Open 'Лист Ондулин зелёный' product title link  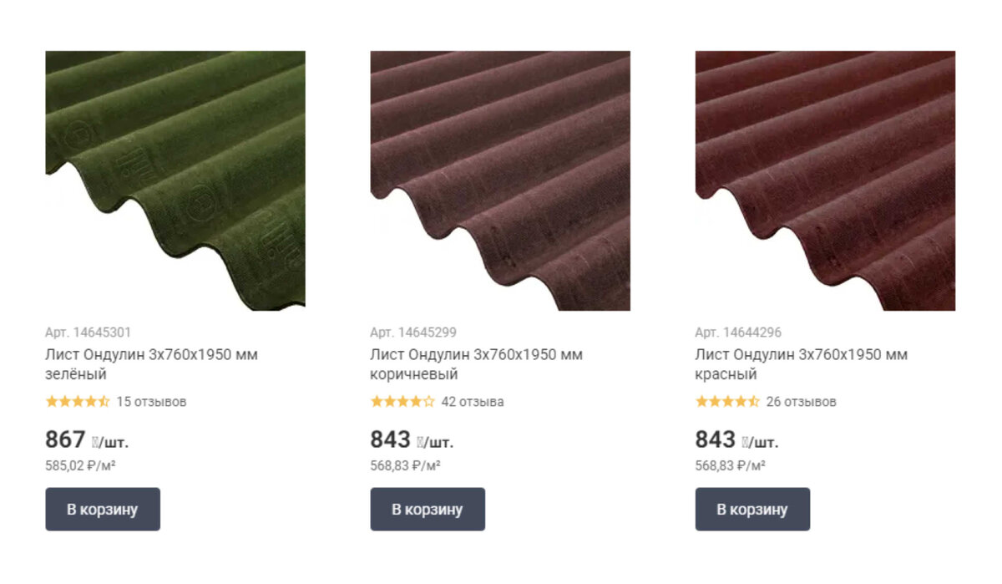click(x=152, y=364)
